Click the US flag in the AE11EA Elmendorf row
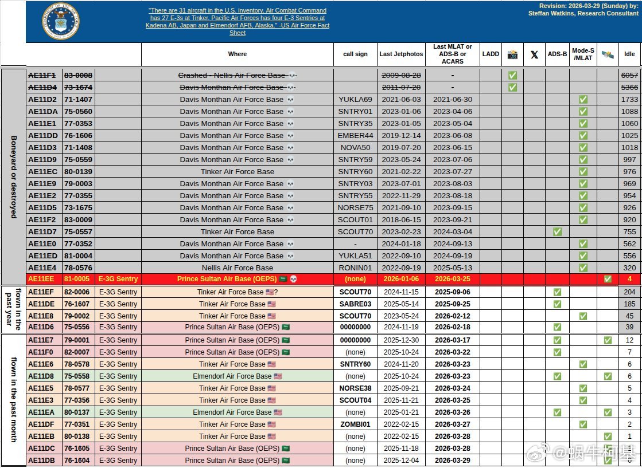 click(278, 412)
